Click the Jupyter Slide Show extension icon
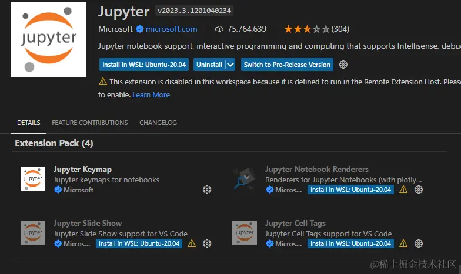This screenshot has width=461, height=274. (x=33, y=233)
